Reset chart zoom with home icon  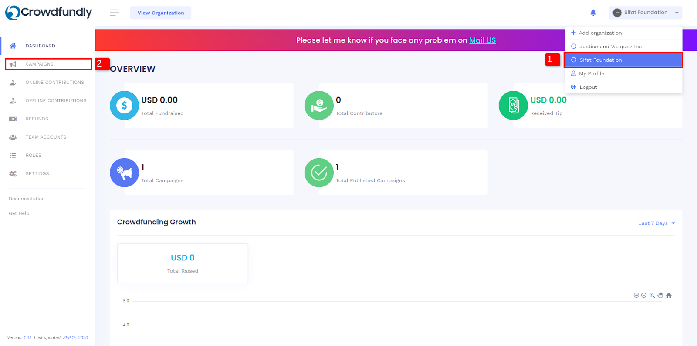tap(669, 296)
